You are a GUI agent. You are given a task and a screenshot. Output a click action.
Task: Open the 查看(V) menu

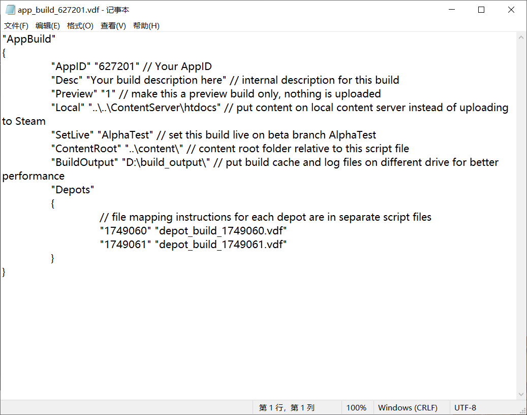pyautogui.click(x=113, y=26)
